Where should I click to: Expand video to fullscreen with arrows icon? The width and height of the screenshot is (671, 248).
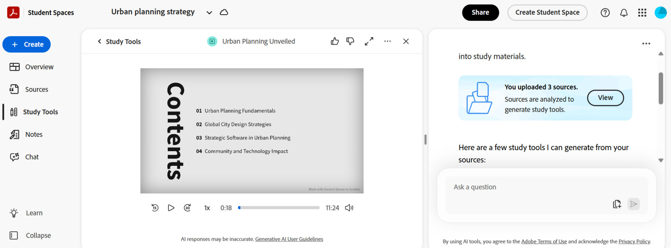[x=369, y=41]
